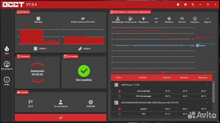
Task: Click the red return arrow button
Action: [61, 117]
